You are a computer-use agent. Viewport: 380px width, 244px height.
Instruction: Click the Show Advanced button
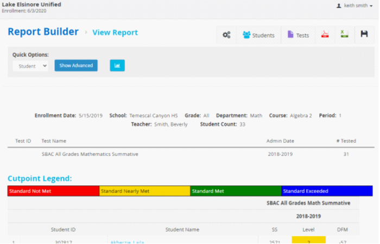(x=76, y=66)
